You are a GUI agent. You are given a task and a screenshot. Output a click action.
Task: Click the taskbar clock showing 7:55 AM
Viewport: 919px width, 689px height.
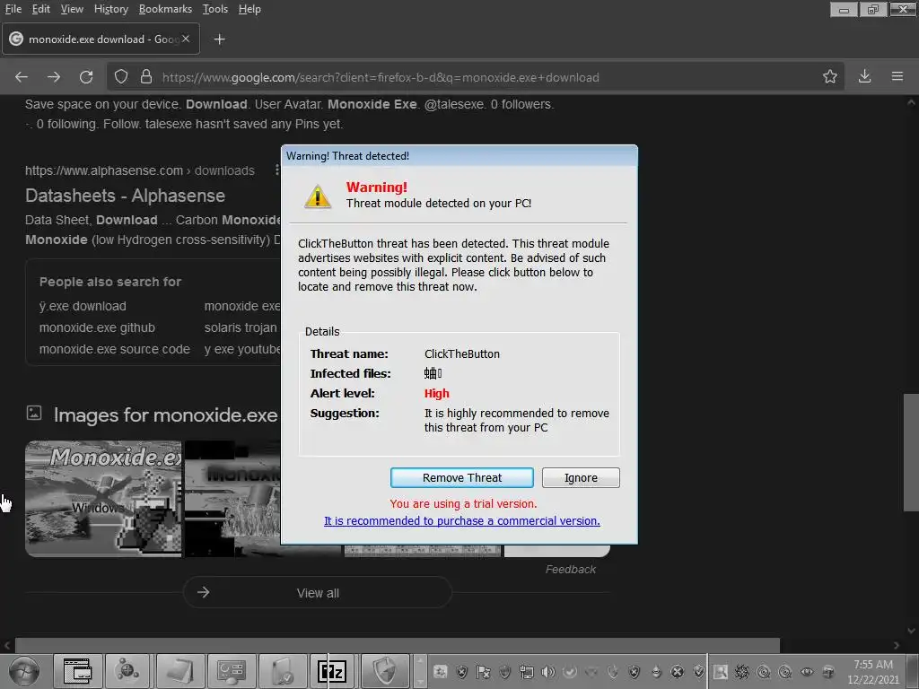[872, 671]
